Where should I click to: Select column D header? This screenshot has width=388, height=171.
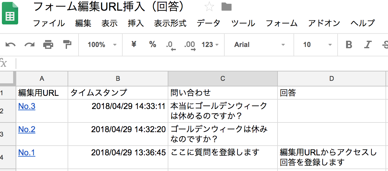coord(332,79)
